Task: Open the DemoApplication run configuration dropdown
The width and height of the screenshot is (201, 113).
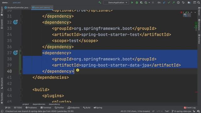Action: pyautogui.click(x=116, y=3)
